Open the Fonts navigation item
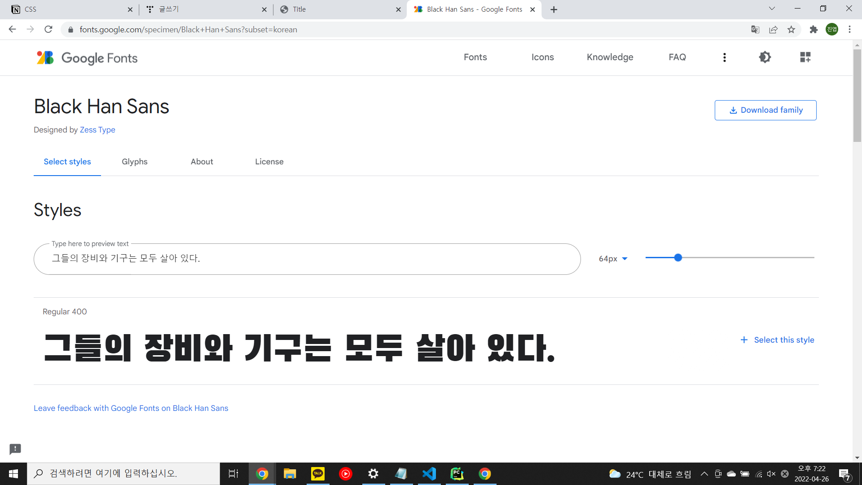862x485 pixels. pyautogui.click(x=475, y=57)
